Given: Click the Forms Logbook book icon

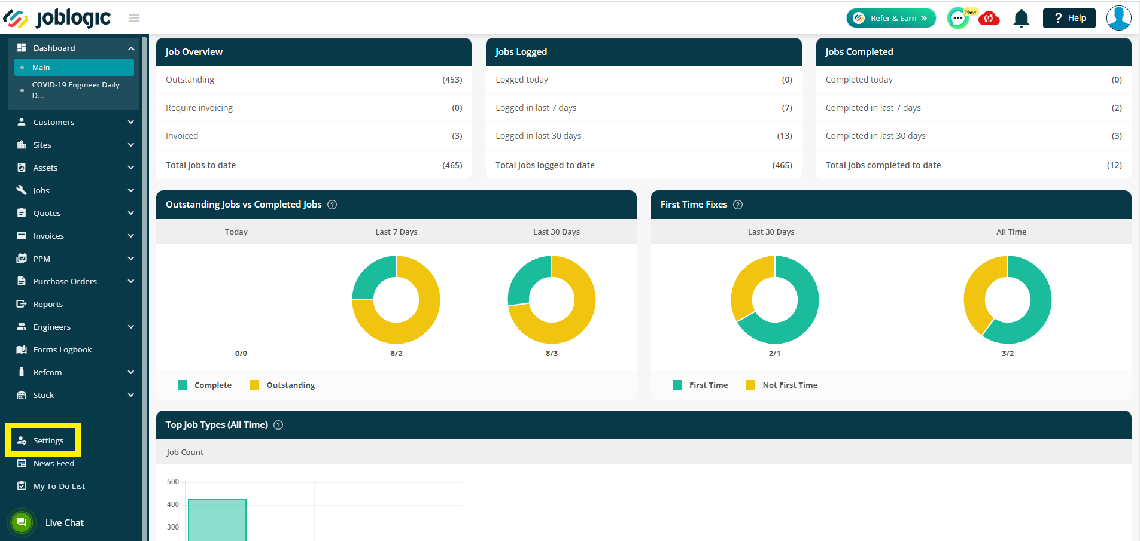Looking at the screenshot, I should tap(22, 349).
